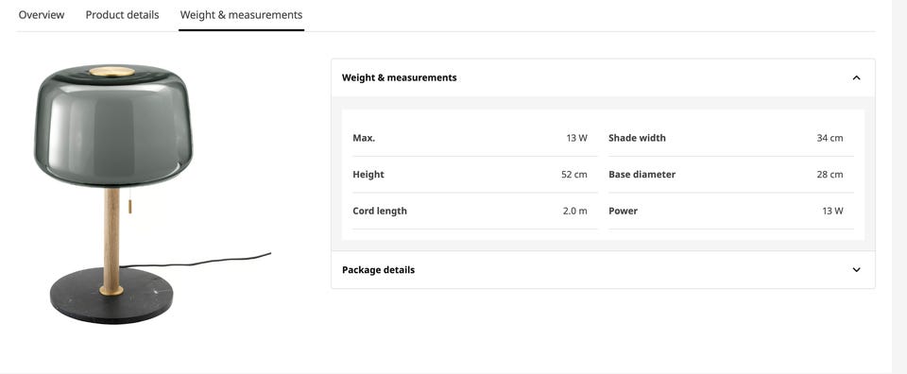Click the 'Cord length' label
This screenshot has width=907, height=374.
click(380, 211)
